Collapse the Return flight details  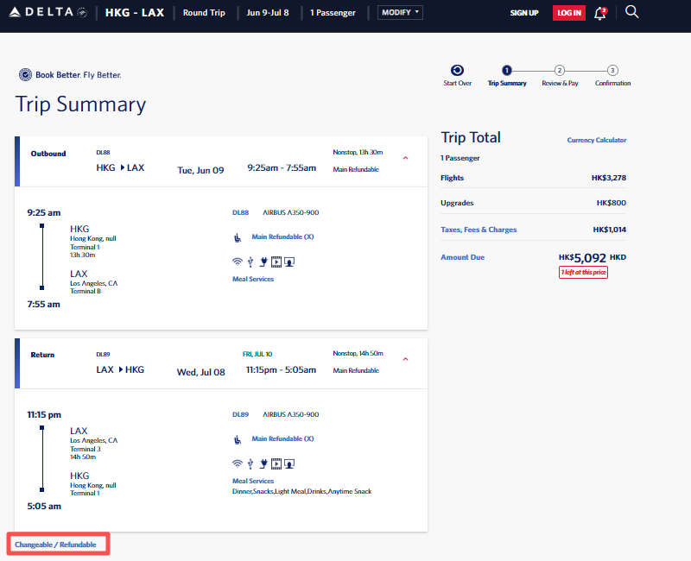406,360
